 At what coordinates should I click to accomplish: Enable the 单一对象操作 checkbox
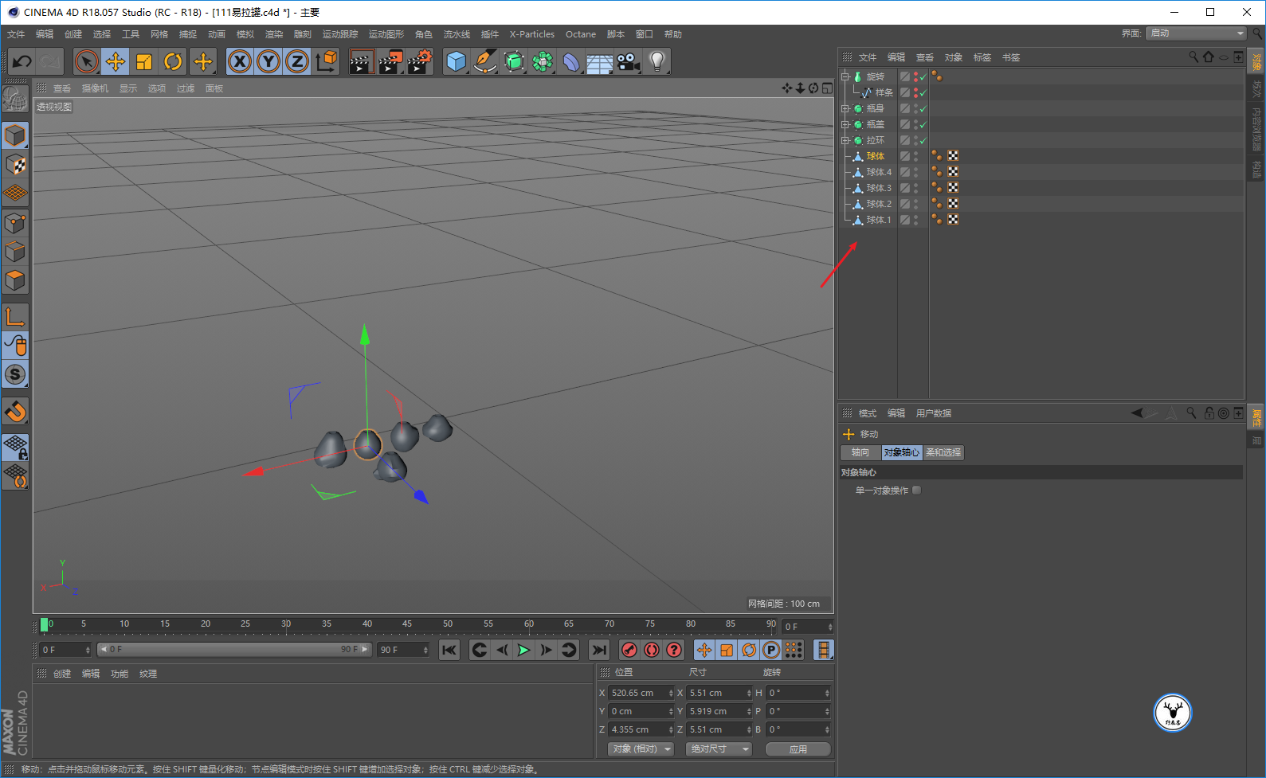pyautogui.click(x=916, y=491)
